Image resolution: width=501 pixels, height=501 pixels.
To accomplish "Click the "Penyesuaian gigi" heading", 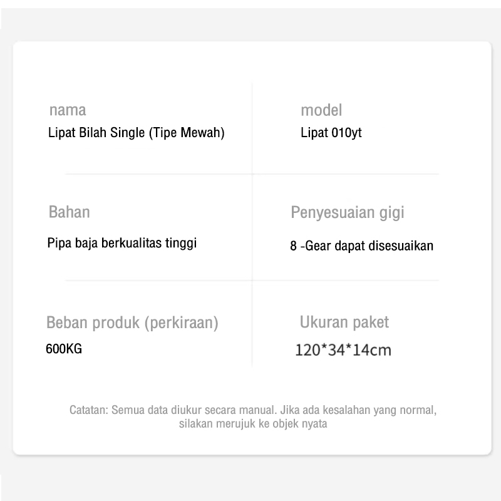I will click(x=348, y=212).
